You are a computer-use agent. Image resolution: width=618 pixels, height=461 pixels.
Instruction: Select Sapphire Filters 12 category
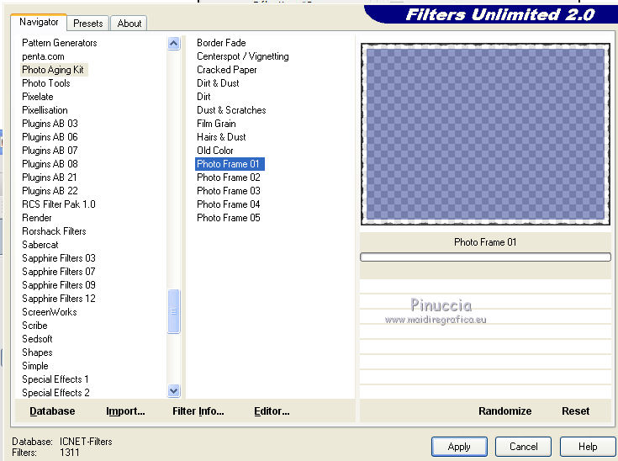point(59,298)
